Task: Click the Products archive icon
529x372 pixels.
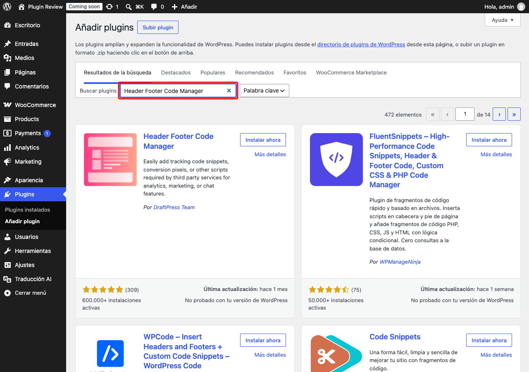Action: (7, 119)
